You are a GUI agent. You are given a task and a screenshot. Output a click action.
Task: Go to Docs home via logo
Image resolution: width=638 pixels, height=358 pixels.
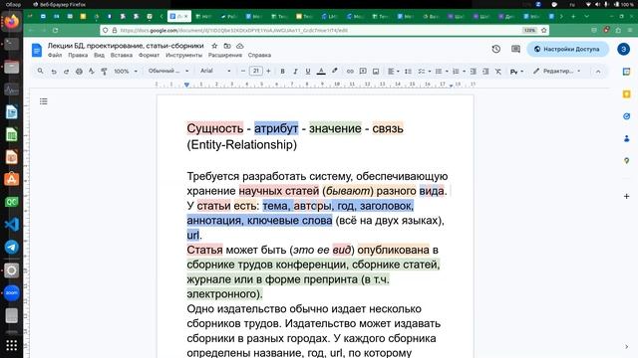point(37,50)
